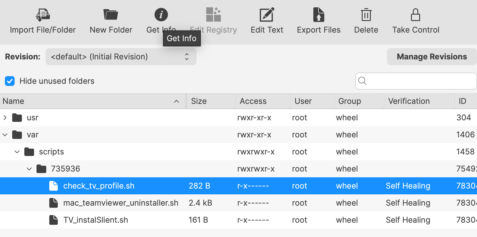The width and height of the screenshot is (477, 237).
Task: Select the scripts folder name
Action: [51, 152]
